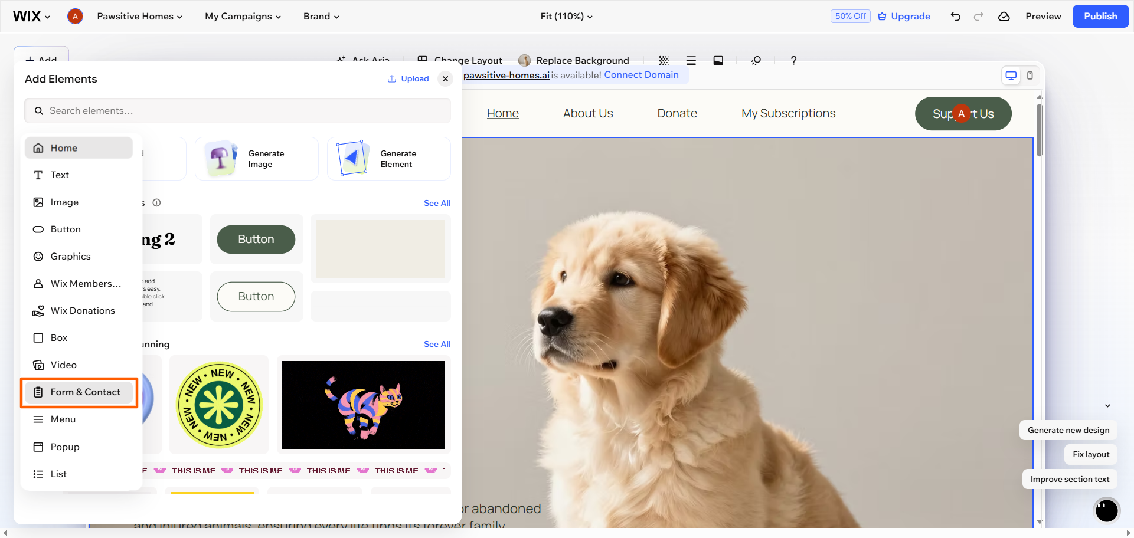1134x538 pixels.
Task: Select the Button category
Action: click(x=79, y=229)
